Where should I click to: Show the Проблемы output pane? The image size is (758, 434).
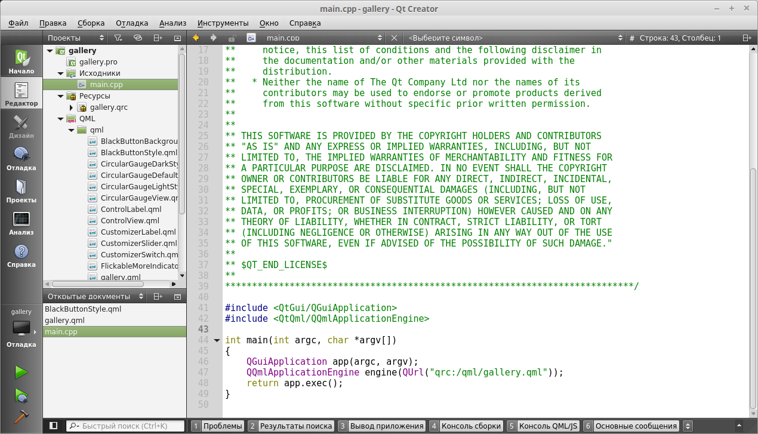click(x=217, y=426)
